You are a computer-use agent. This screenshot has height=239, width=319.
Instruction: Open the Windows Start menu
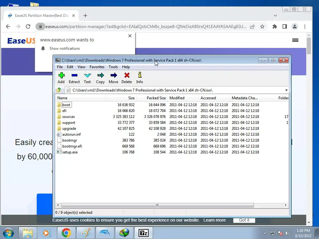8,233
